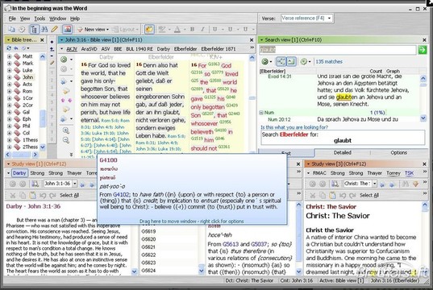Click the zoom in magnifier in Bible view
Screen dimensions: 433x290
pos(66,130)
